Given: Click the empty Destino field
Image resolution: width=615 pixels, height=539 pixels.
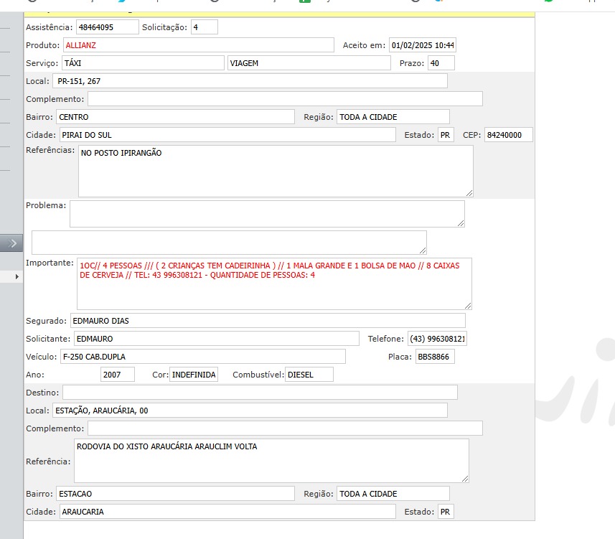Looking at the screenshot, I should [x=260, y=393].
